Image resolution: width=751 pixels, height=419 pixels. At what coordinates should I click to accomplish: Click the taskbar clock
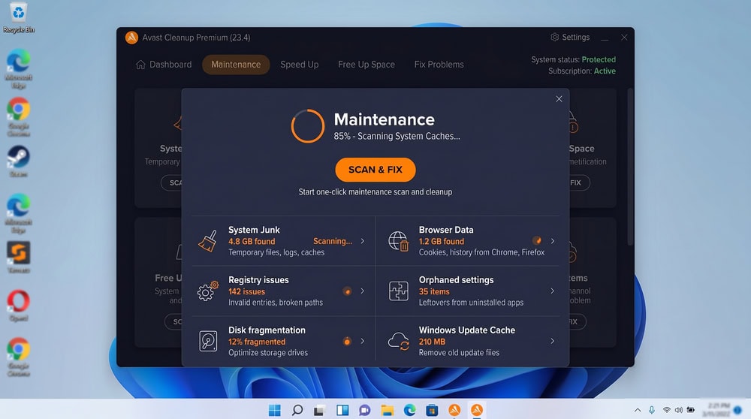point(716,410)
